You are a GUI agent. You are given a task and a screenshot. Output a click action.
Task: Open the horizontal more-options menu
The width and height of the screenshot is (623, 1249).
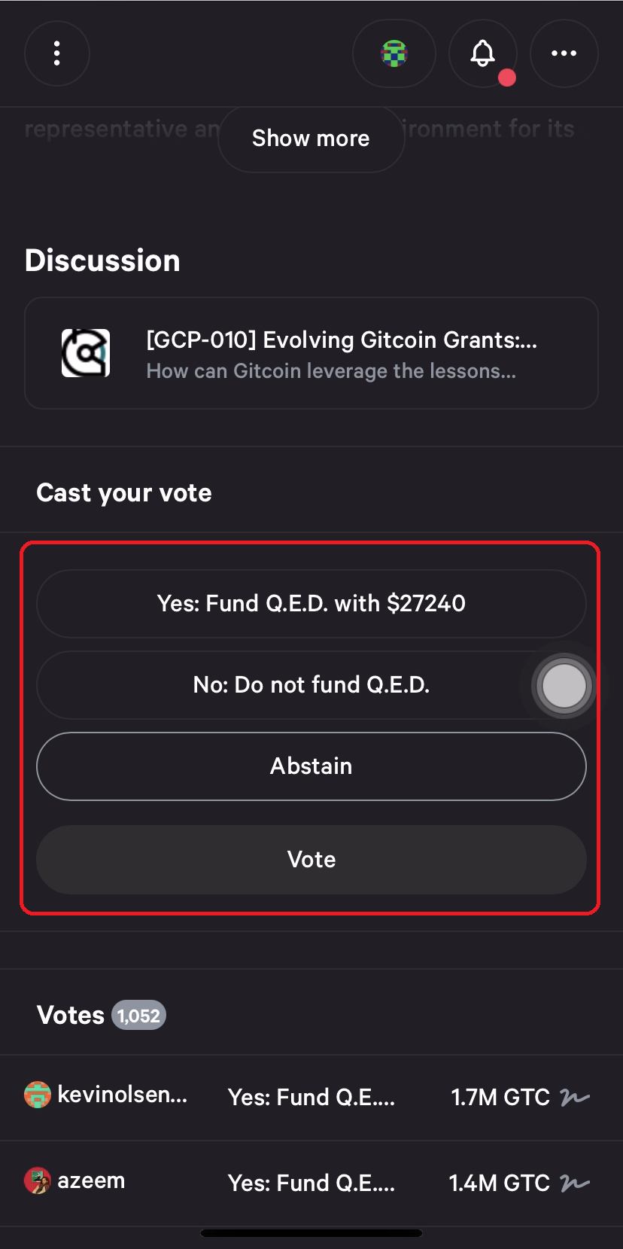point(564,53)
